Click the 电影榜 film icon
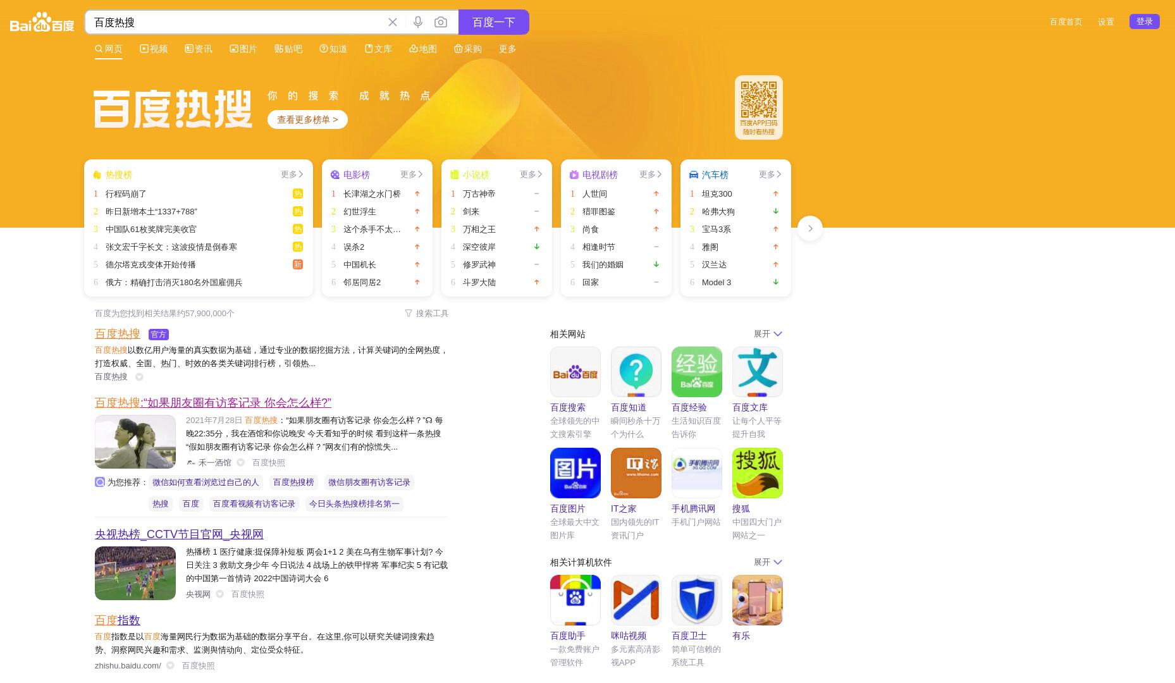 point(335,175)
